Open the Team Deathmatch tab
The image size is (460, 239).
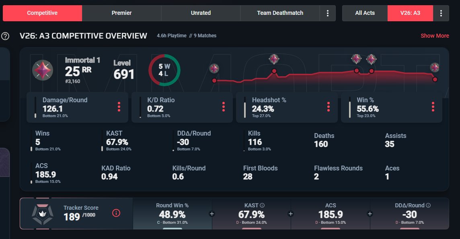coord(280,13)
